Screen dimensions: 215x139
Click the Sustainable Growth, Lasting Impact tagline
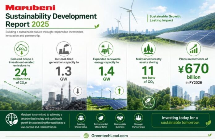click(x=165, y=18)
